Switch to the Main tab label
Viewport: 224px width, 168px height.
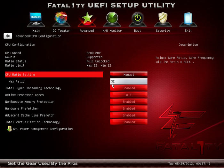coord(36,31)
